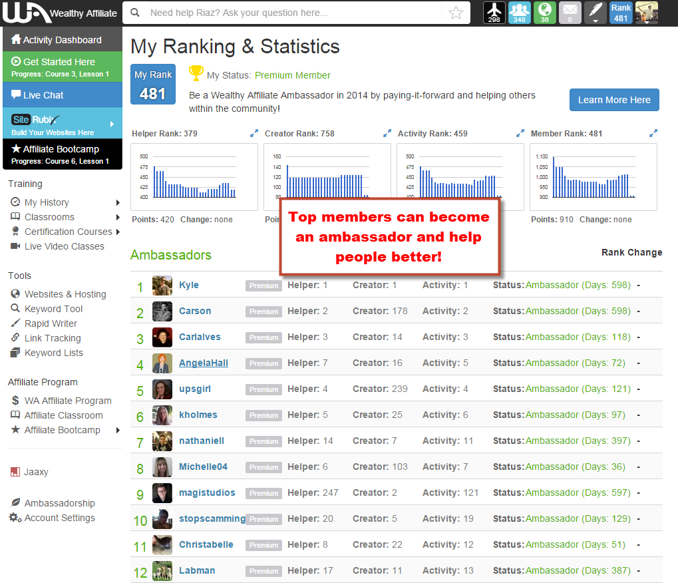Open magistudios profile link
Viewport: 678px width, 583px height.
coord(207,492)
